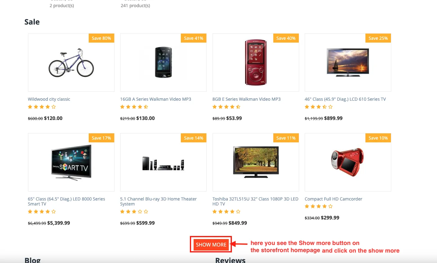The image size is (437, 263).
Task: Open Toshiba 32" 3D LED TV image
Action: pyautogui.click(x=256, y=162)
